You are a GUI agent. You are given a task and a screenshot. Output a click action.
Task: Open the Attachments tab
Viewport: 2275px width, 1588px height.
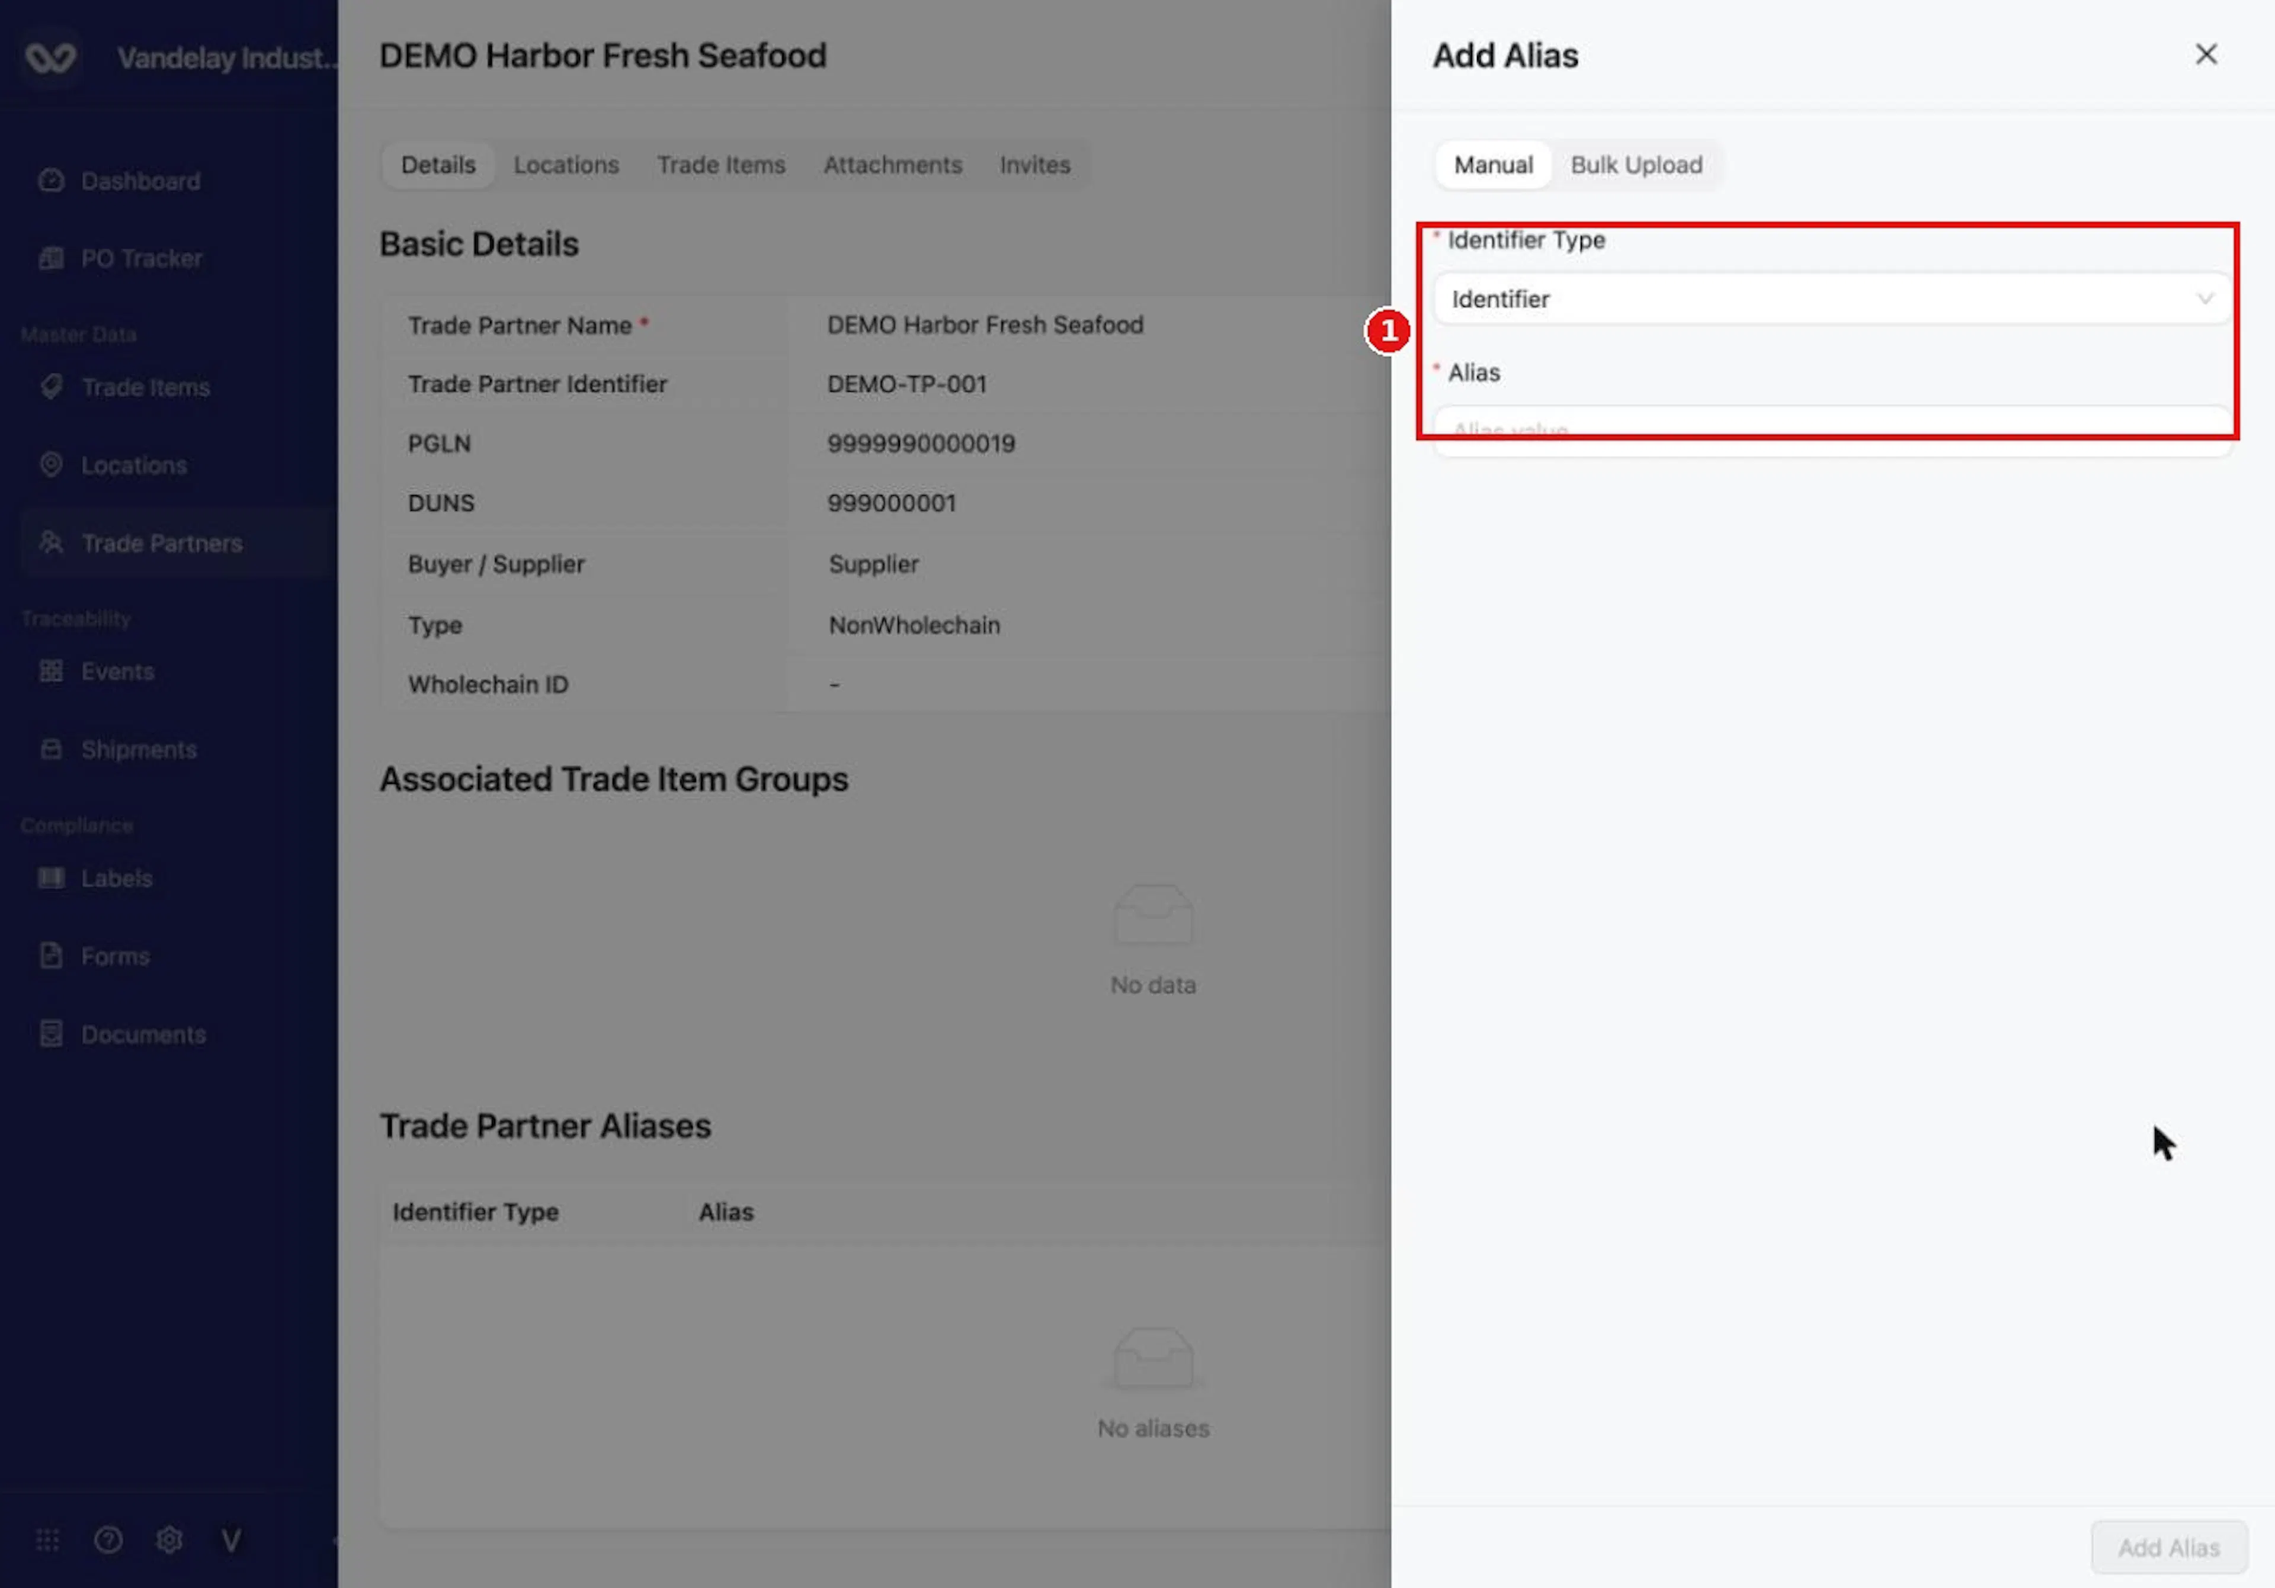pos(892,165)
